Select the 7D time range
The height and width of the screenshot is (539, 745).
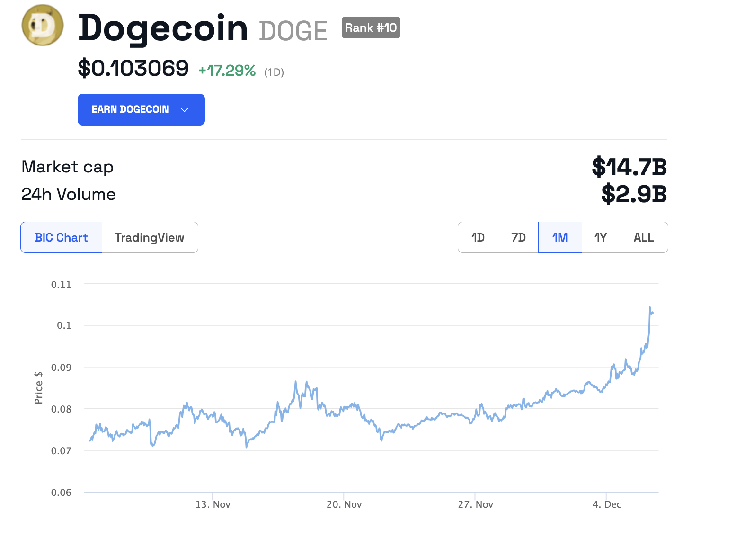click(x=519, y=237)
